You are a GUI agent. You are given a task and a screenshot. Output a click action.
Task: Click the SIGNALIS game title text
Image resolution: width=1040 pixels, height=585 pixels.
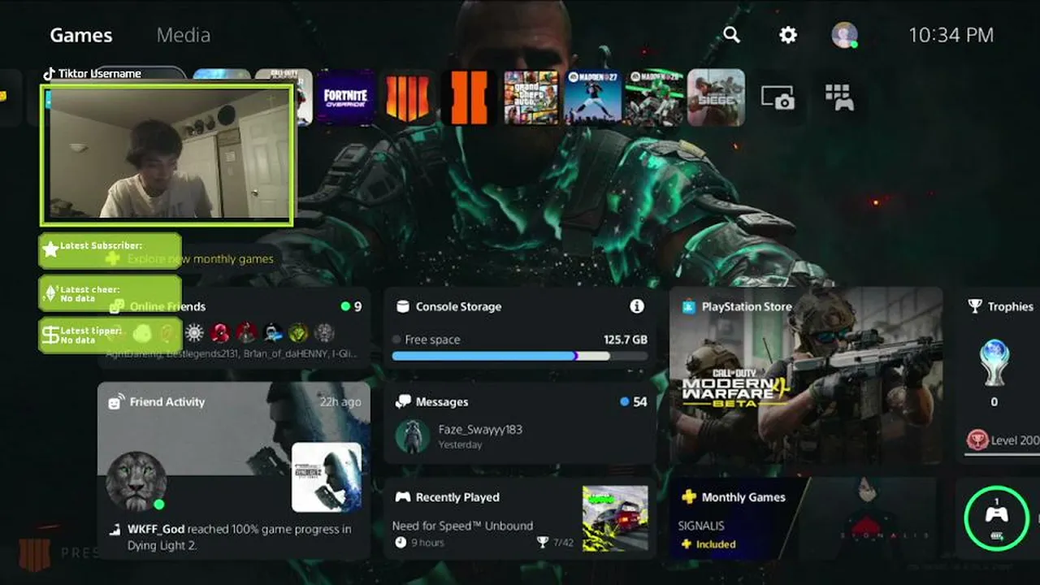click(701, 526)
